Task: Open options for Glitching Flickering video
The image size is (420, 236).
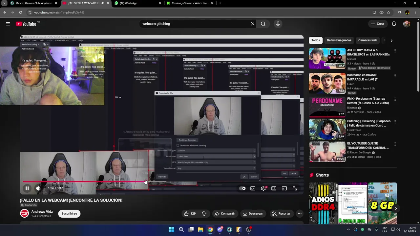Action: pyautogui.click(x=395, y=122)
